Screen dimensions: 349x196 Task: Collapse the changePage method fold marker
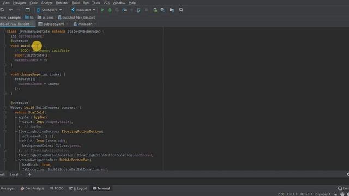click(x=5, y=74)
